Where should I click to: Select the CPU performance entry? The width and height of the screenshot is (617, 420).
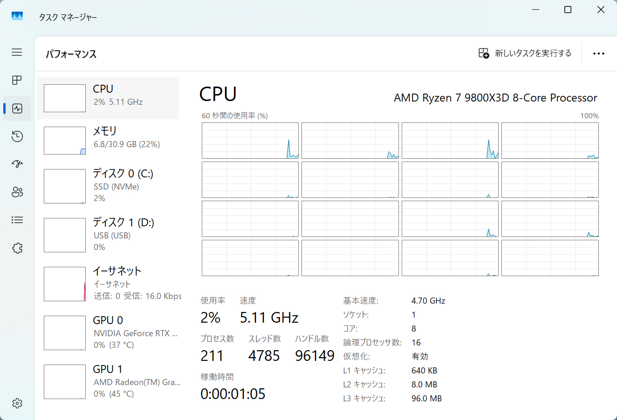click(x=108, y=98)
